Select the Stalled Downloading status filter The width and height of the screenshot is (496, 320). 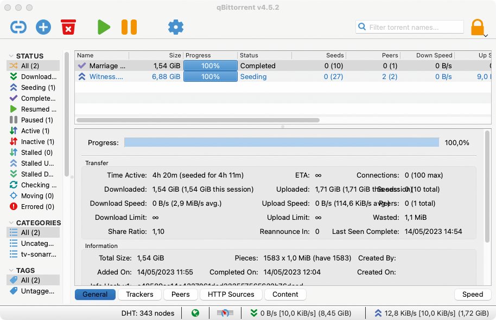[33, 174]
